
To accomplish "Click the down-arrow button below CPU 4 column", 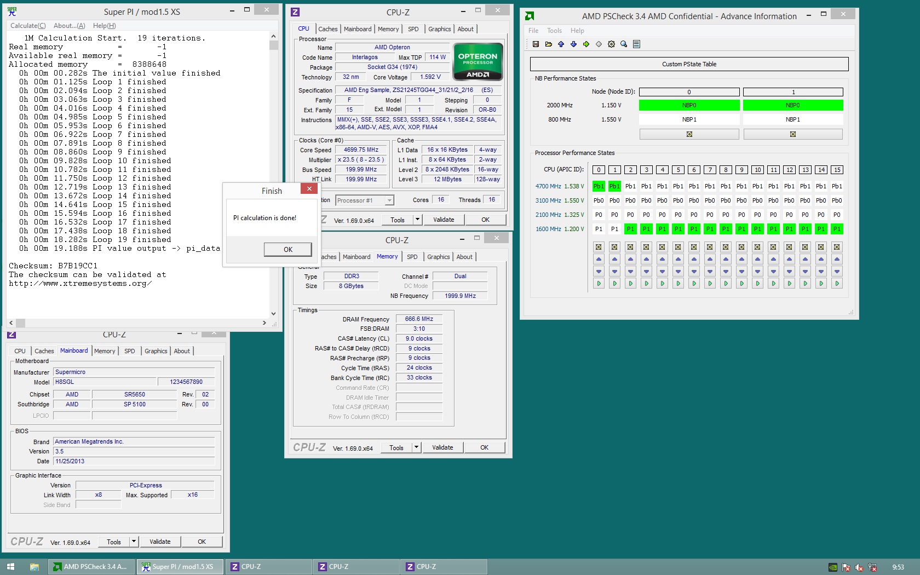I will 662,271.
